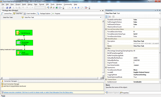Switch to the Progress tab
Image resolution: width=161 pixels, height=97 pixels.
click(x=56, y=13)
